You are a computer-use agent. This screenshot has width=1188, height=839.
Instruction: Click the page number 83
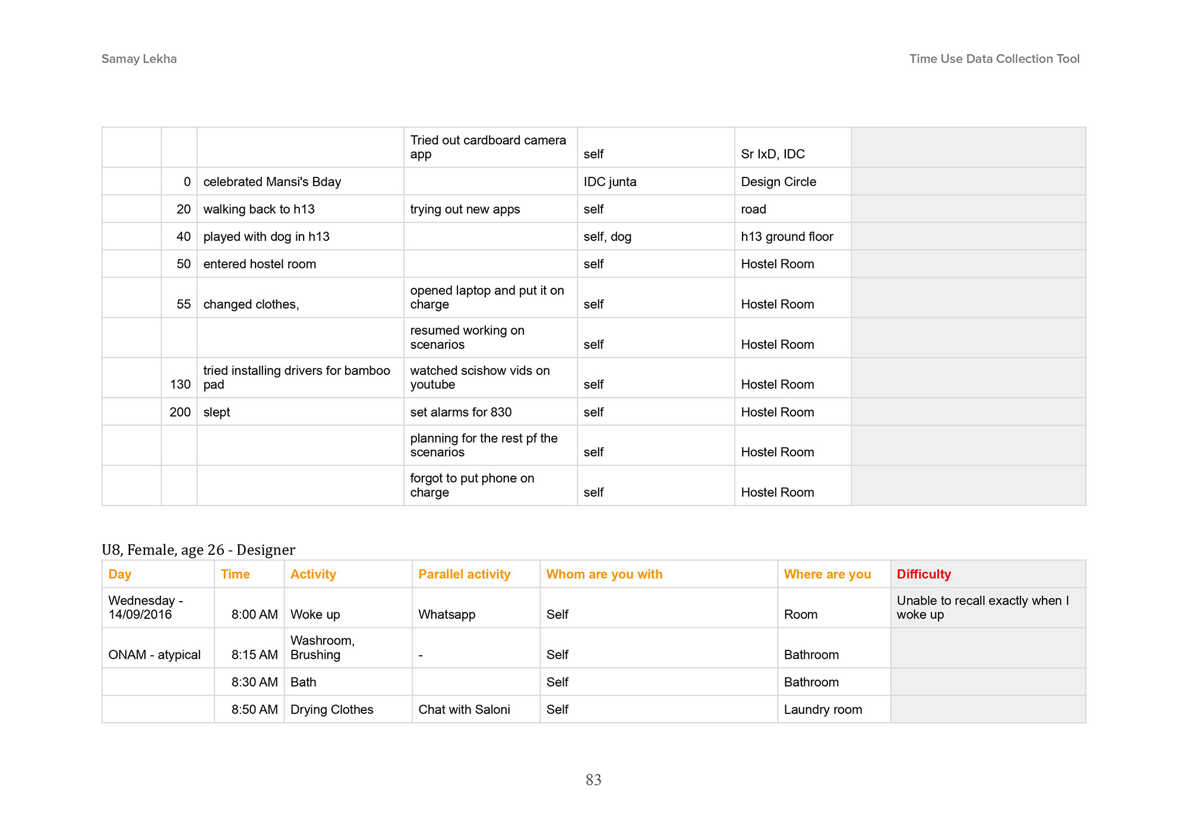(593, 780)
